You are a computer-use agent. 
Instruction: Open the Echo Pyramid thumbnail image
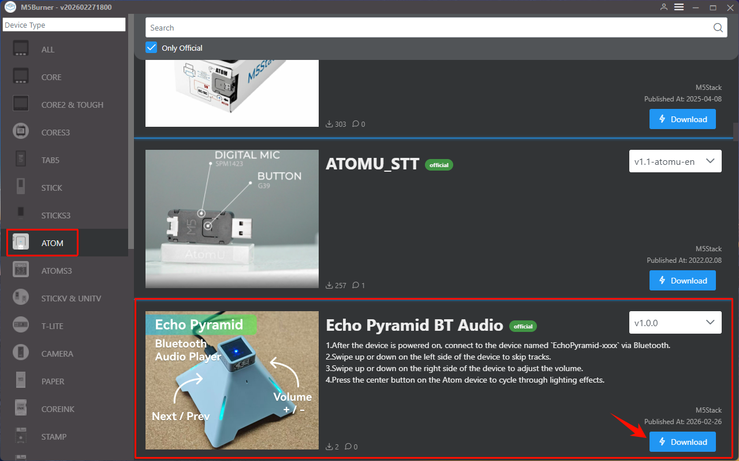tap(232, 380)
